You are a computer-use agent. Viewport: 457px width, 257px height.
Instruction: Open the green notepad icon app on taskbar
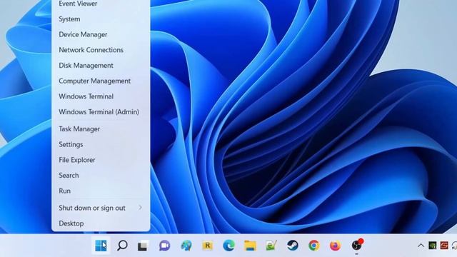tap(271, 246)
